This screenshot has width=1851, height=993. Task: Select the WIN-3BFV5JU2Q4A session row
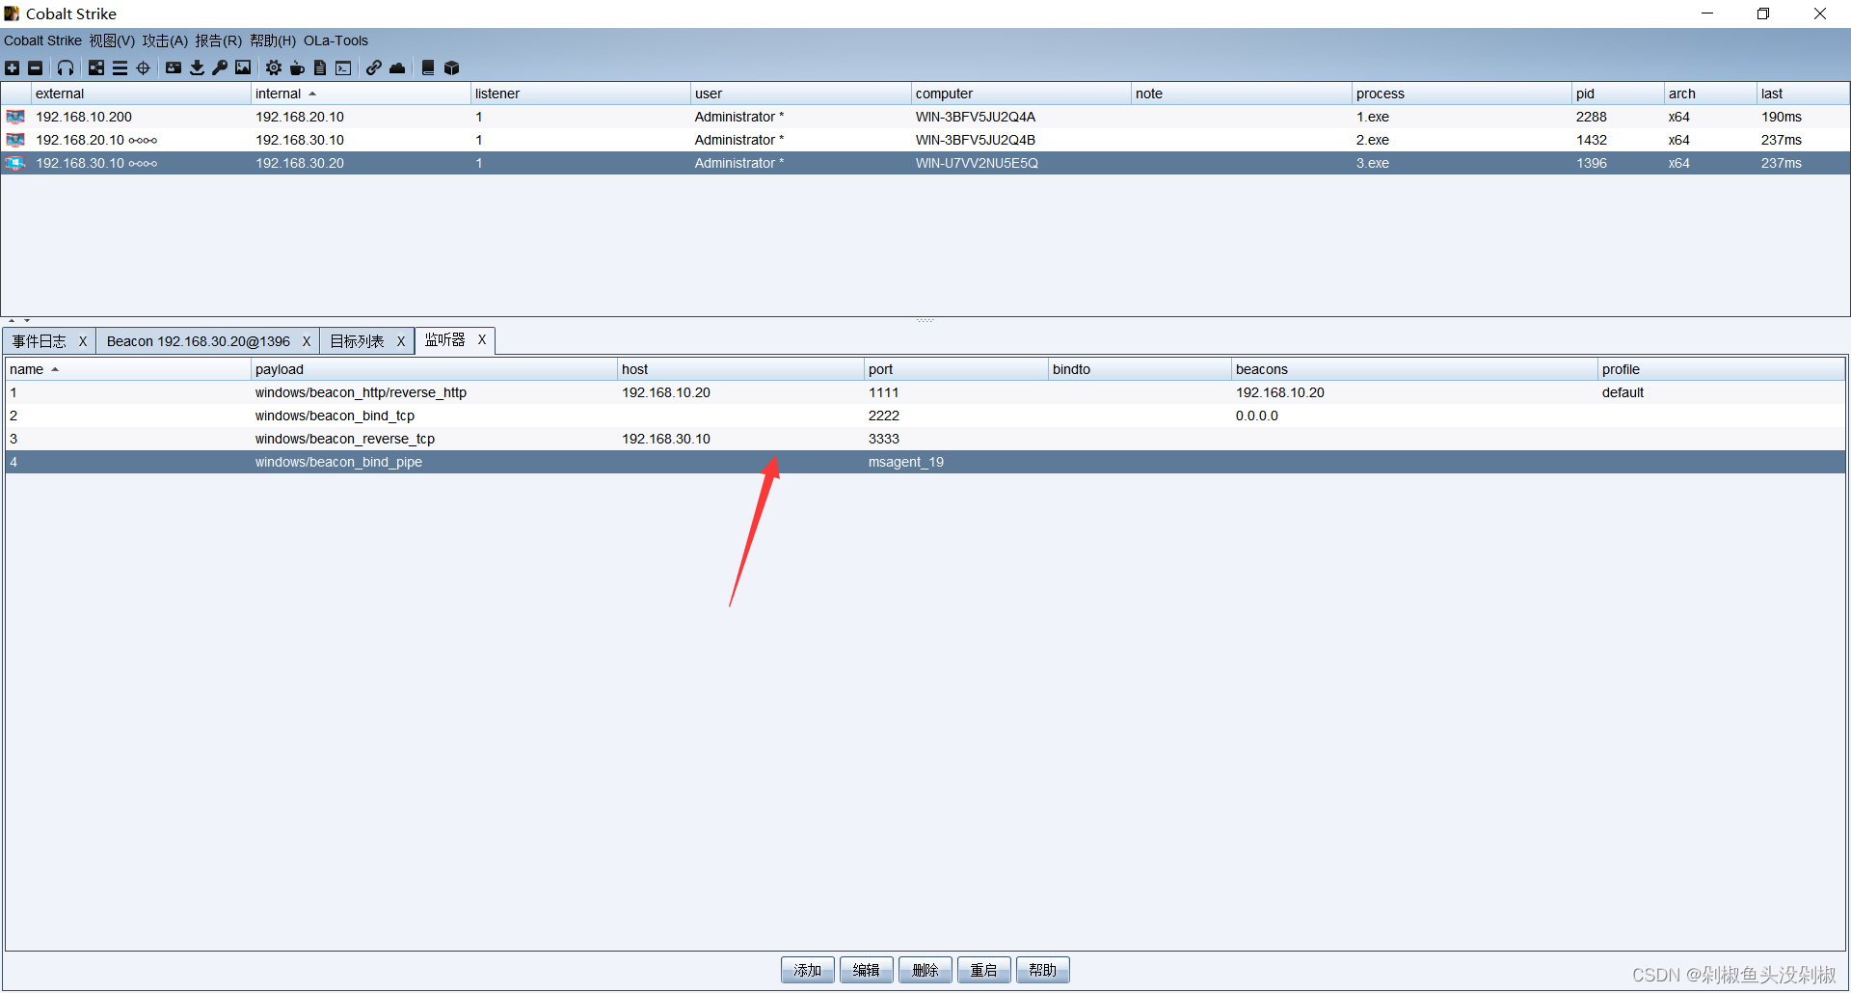click(x=925, y=117)
